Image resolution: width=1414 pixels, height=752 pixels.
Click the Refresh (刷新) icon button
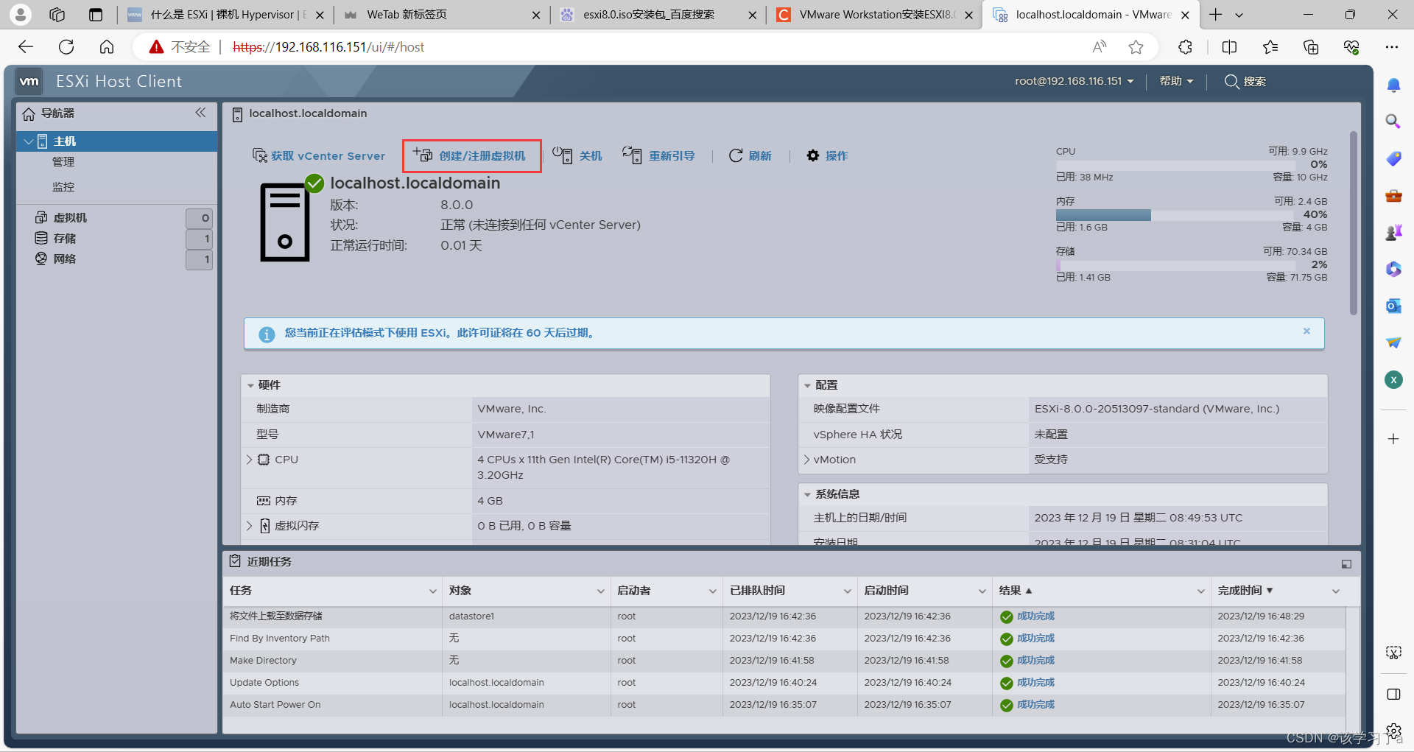750,155
